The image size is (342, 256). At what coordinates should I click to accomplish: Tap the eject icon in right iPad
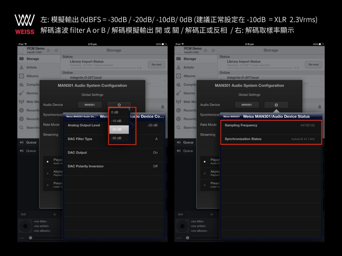(319, 106)
